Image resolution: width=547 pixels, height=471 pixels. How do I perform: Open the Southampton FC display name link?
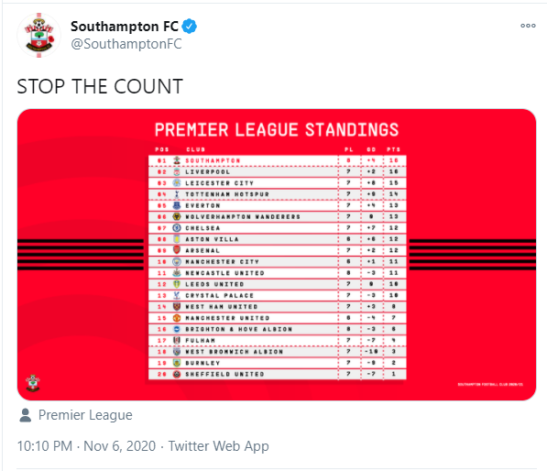[x=125, y=27]
